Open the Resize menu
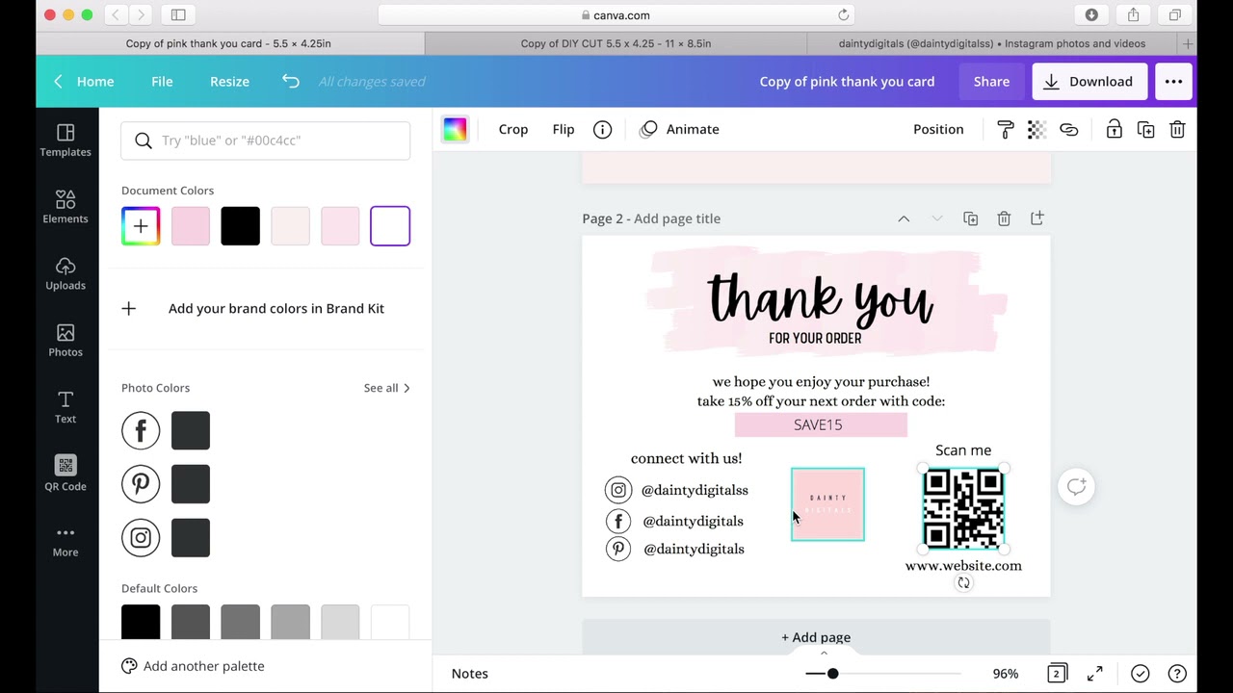 click(229, 82)
